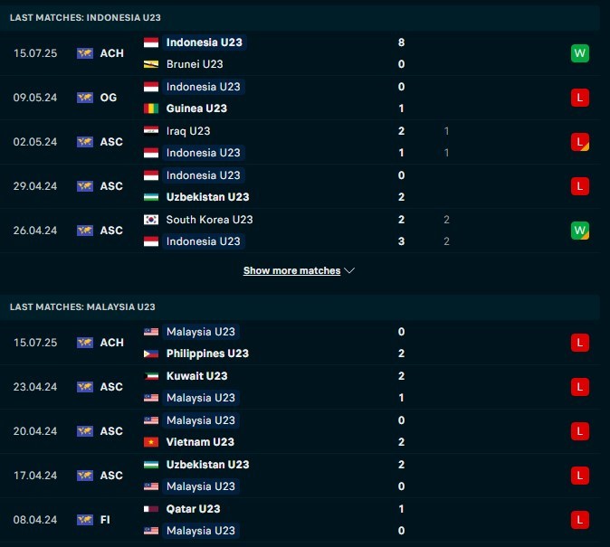The image size is (610, 547).
Task: Click L badge for the Qatar U23 match
Action: click(x=580, y=520)
